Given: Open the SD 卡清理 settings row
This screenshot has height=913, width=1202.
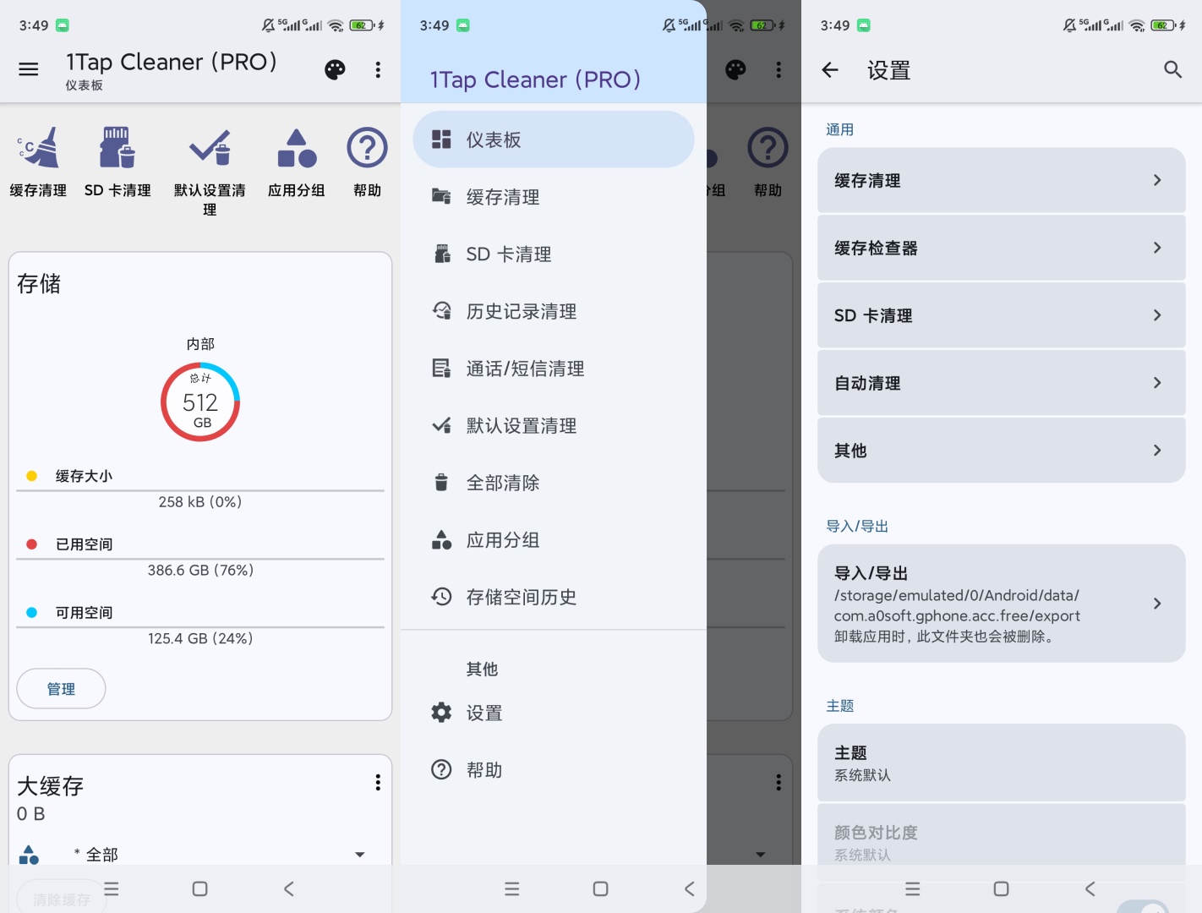Looking at the screenshot, I should coord(1001,315).
